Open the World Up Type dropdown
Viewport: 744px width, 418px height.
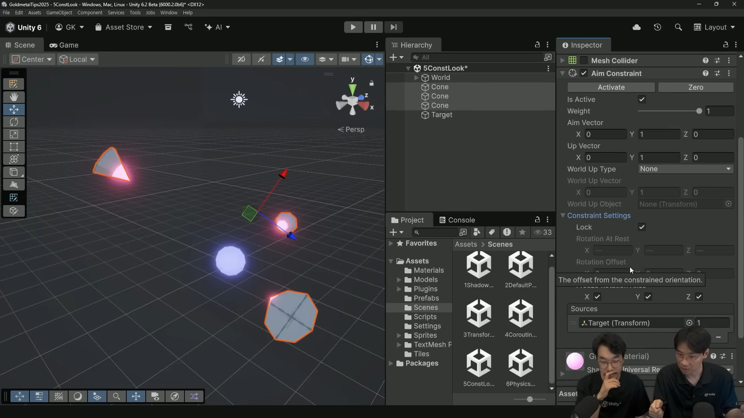coord(685,169)
